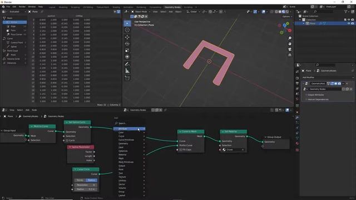Screen dimensions: 356x200
Task: Select the Vertex domain in spreadsheet
Action: click(15, 22)
